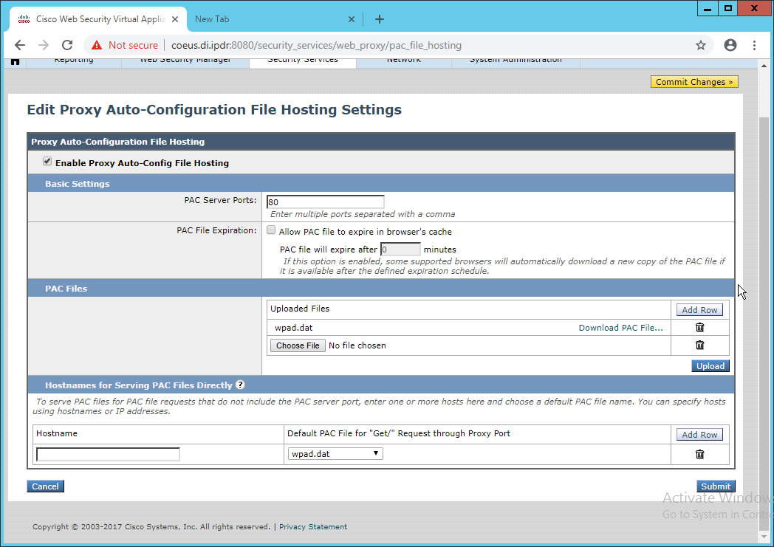Expand the Default PAC File wpad.dat dropdown
774x547 pixels.
coord(335,454)
